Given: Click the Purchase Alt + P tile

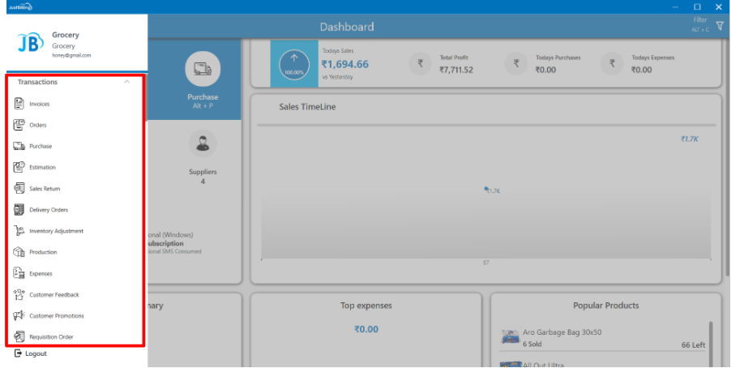Looking at the screenshot, I should click(x=203, y=81).
